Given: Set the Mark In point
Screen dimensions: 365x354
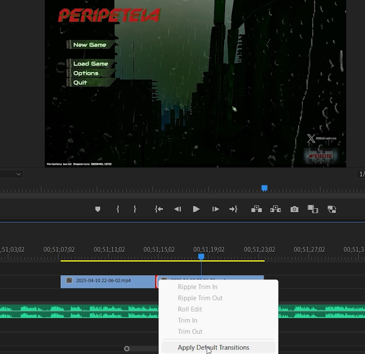Looking at the screenshot, I should (118, 209).
